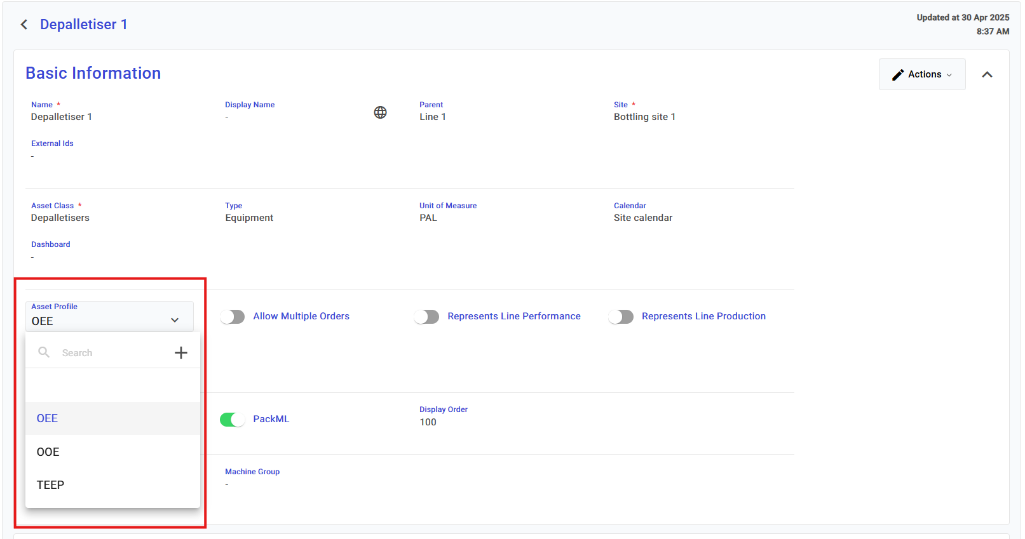Disable the PackML toggle

click(x=233, y=420)
